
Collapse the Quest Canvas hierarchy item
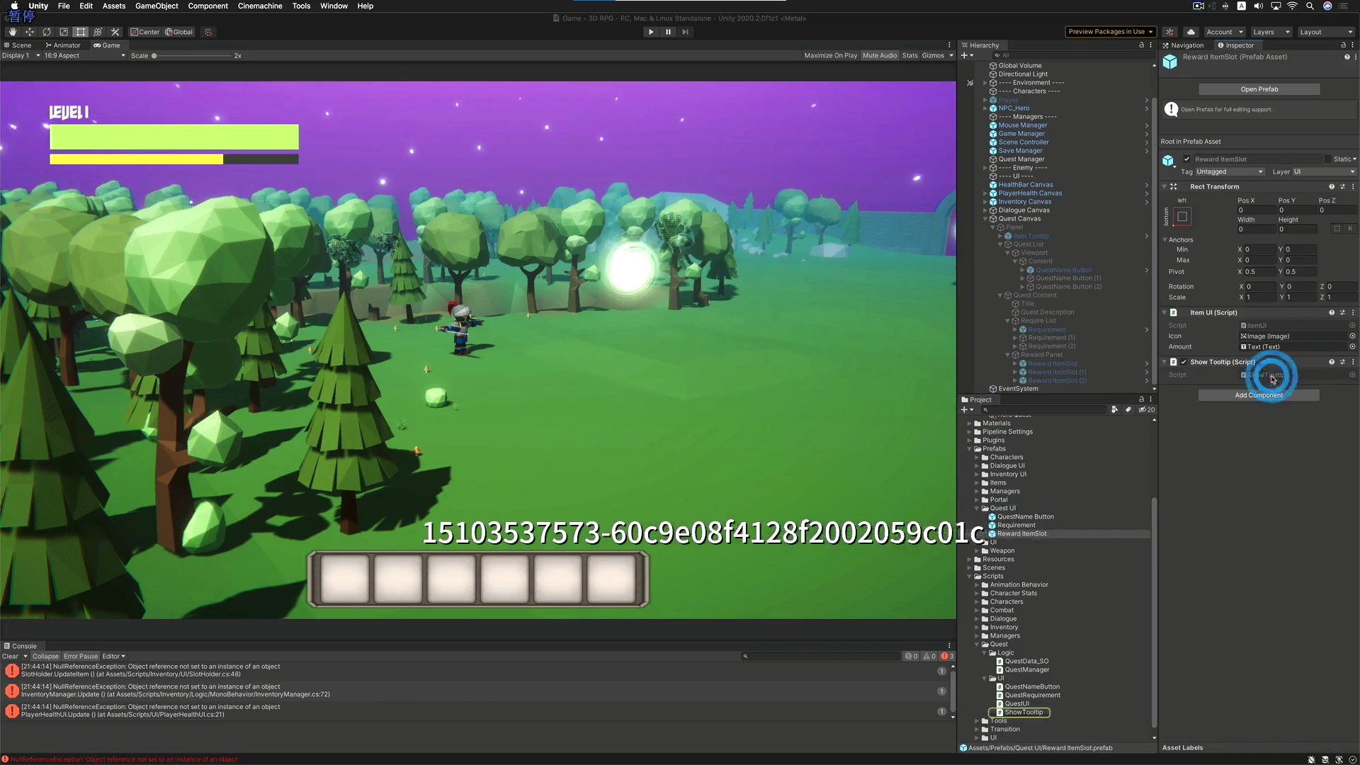pos(985,219)
